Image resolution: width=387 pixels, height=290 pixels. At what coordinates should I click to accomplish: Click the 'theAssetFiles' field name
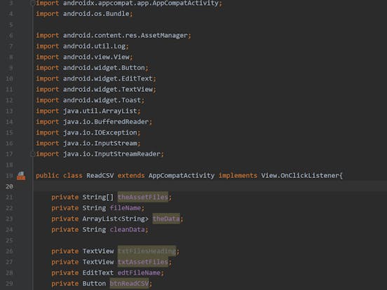(142, 197)
